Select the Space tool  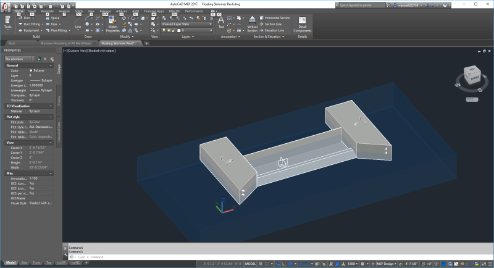tap(52, 18)
